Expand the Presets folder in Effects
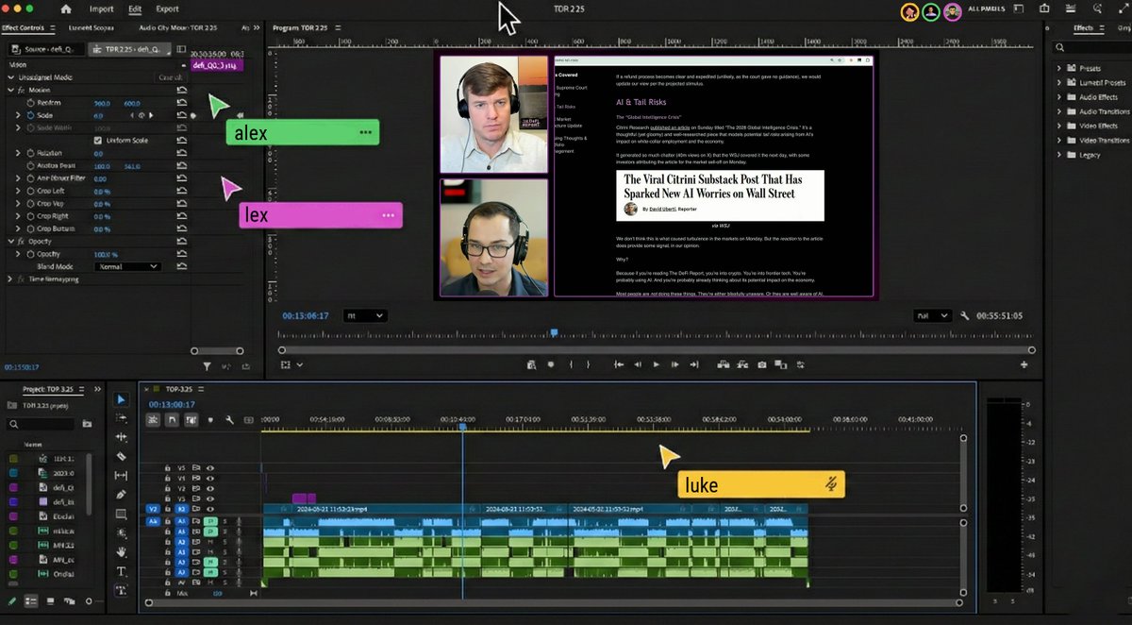1132x625 pixels. pyautogui.click(x=1059, y=69)
